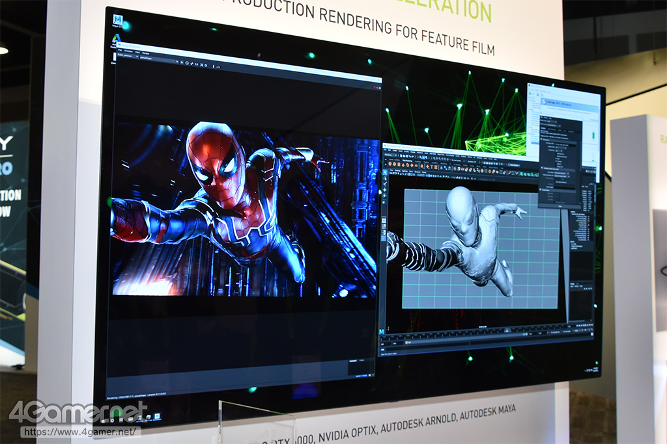Click the polygon plane shelf icon
This screenshot has height=444, width=667.
[412, 165]
